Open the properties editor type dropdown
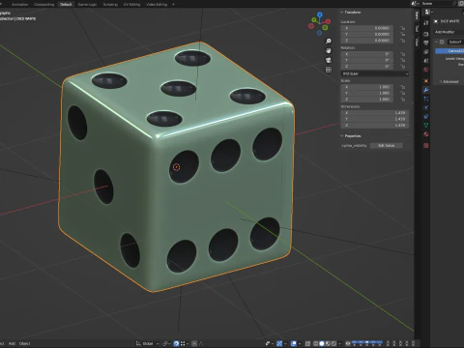The height and width of the screenshot is (348, 464). point(428,12)
